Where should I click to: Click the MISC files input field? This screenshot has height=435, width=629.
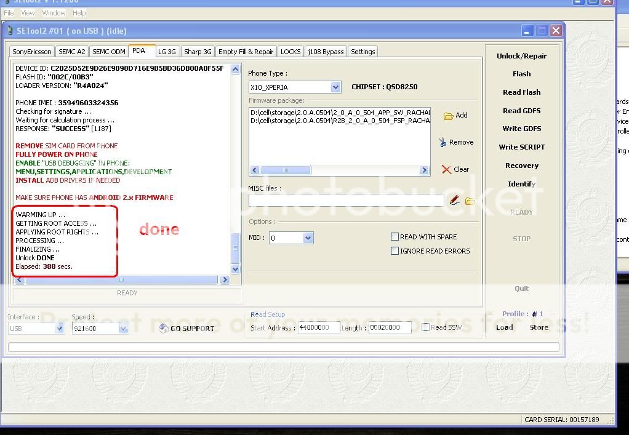pyautogui.click(x=346, y=200)
